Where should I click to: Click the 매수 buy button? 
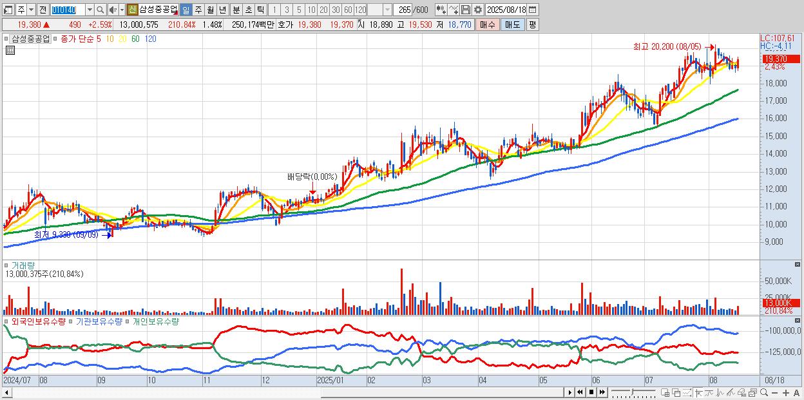click(487, 24)
